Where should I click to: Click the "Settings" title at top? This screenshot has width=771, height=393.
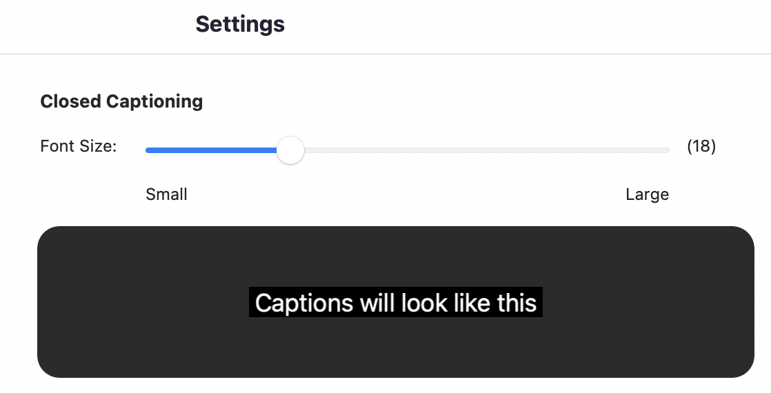click(240, 24)
